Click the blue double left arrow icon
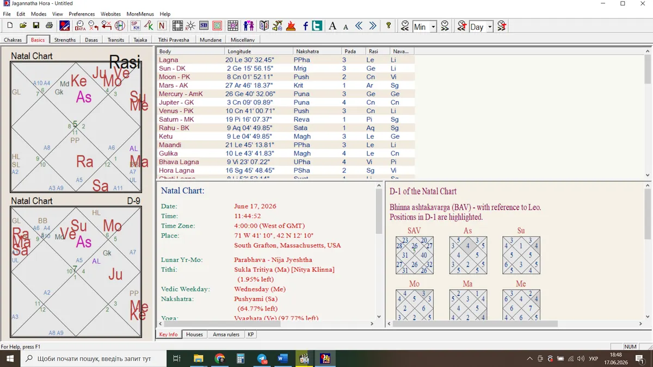The height and width of the screenshot is (367, 653). [359, 26]
